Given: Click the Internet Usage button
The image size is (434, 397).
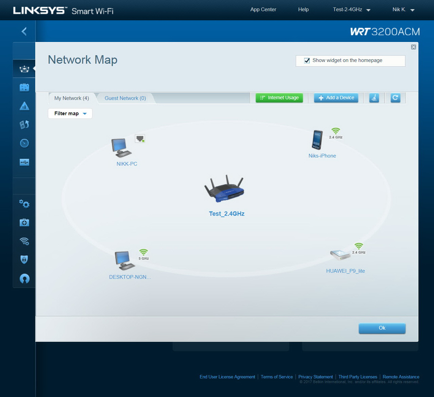Looking at the screenshot, I should tap(279, 98).
